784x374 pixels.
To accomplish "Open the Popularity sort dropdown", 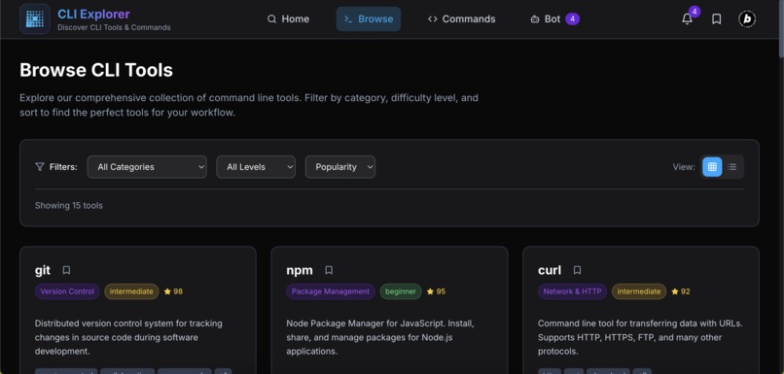I will [x=340, y=167].
